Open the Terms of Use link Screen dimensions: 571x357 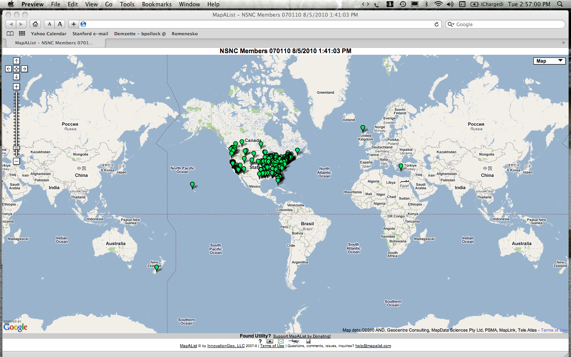tap(272, 345)
